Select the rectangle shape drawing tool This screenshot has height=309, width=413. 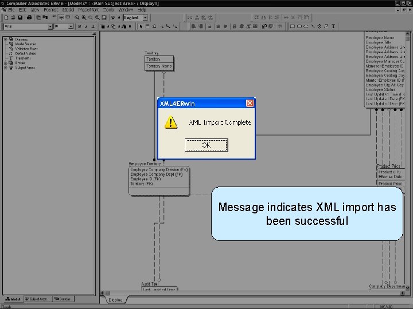pos(293,26)
